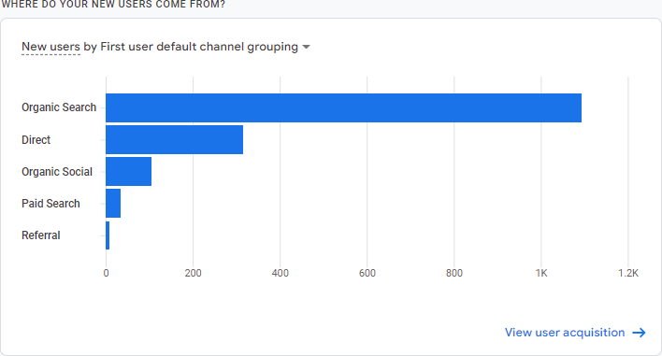Click the 200 tick on the x-axis

click(x=193, y=274)
